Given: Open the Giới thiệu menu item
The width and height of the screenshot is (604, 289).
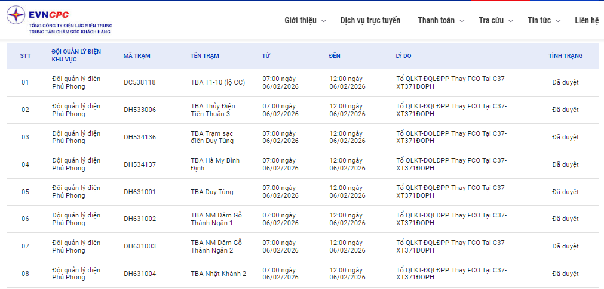Looking at the screenshot, I should [301, 20].
